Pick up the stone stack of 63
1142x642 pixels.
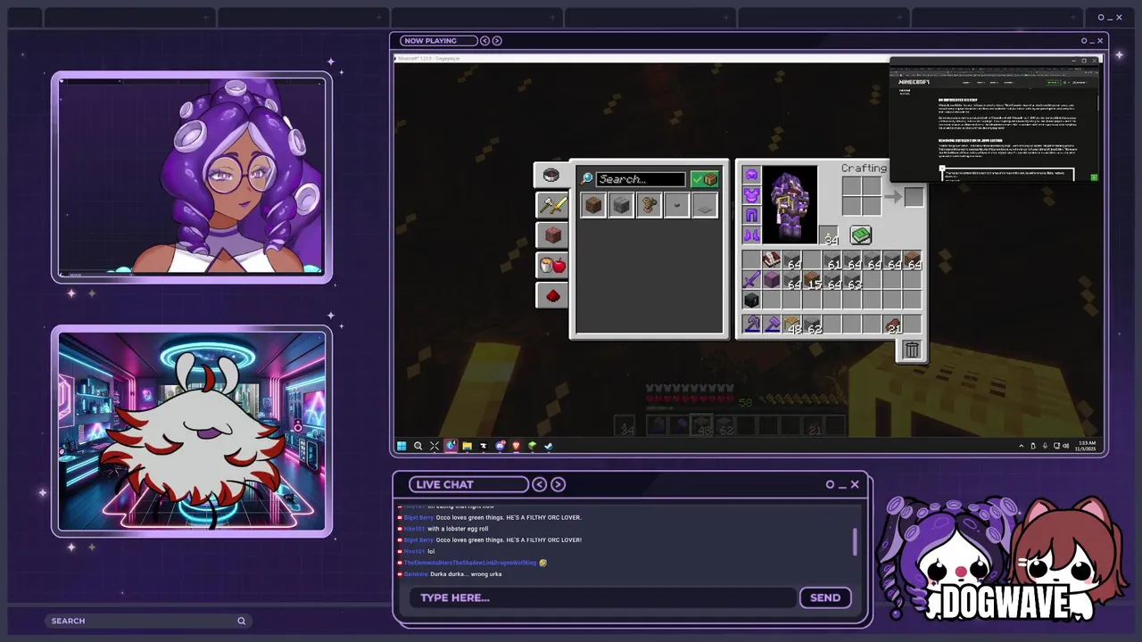coord(851,281)
